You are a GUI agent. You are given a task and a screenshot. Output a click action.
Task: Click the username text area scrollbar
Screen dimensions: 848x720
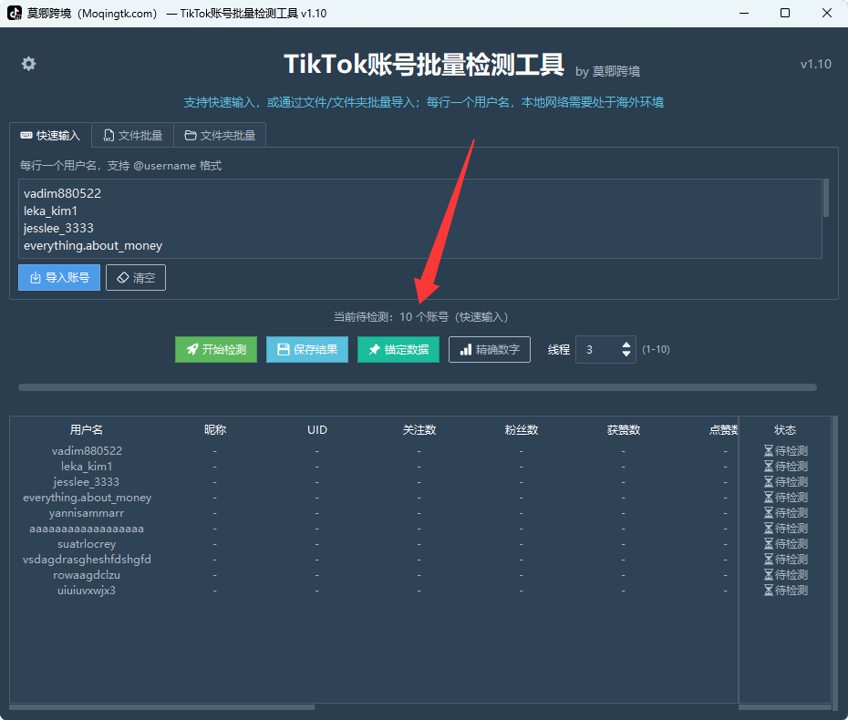[x=826, y=199]
